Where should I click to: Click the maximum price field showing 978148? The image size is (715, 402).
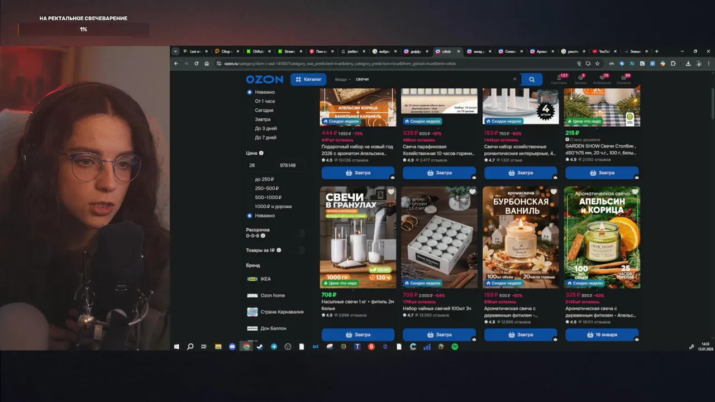click(x=291, y=165)
